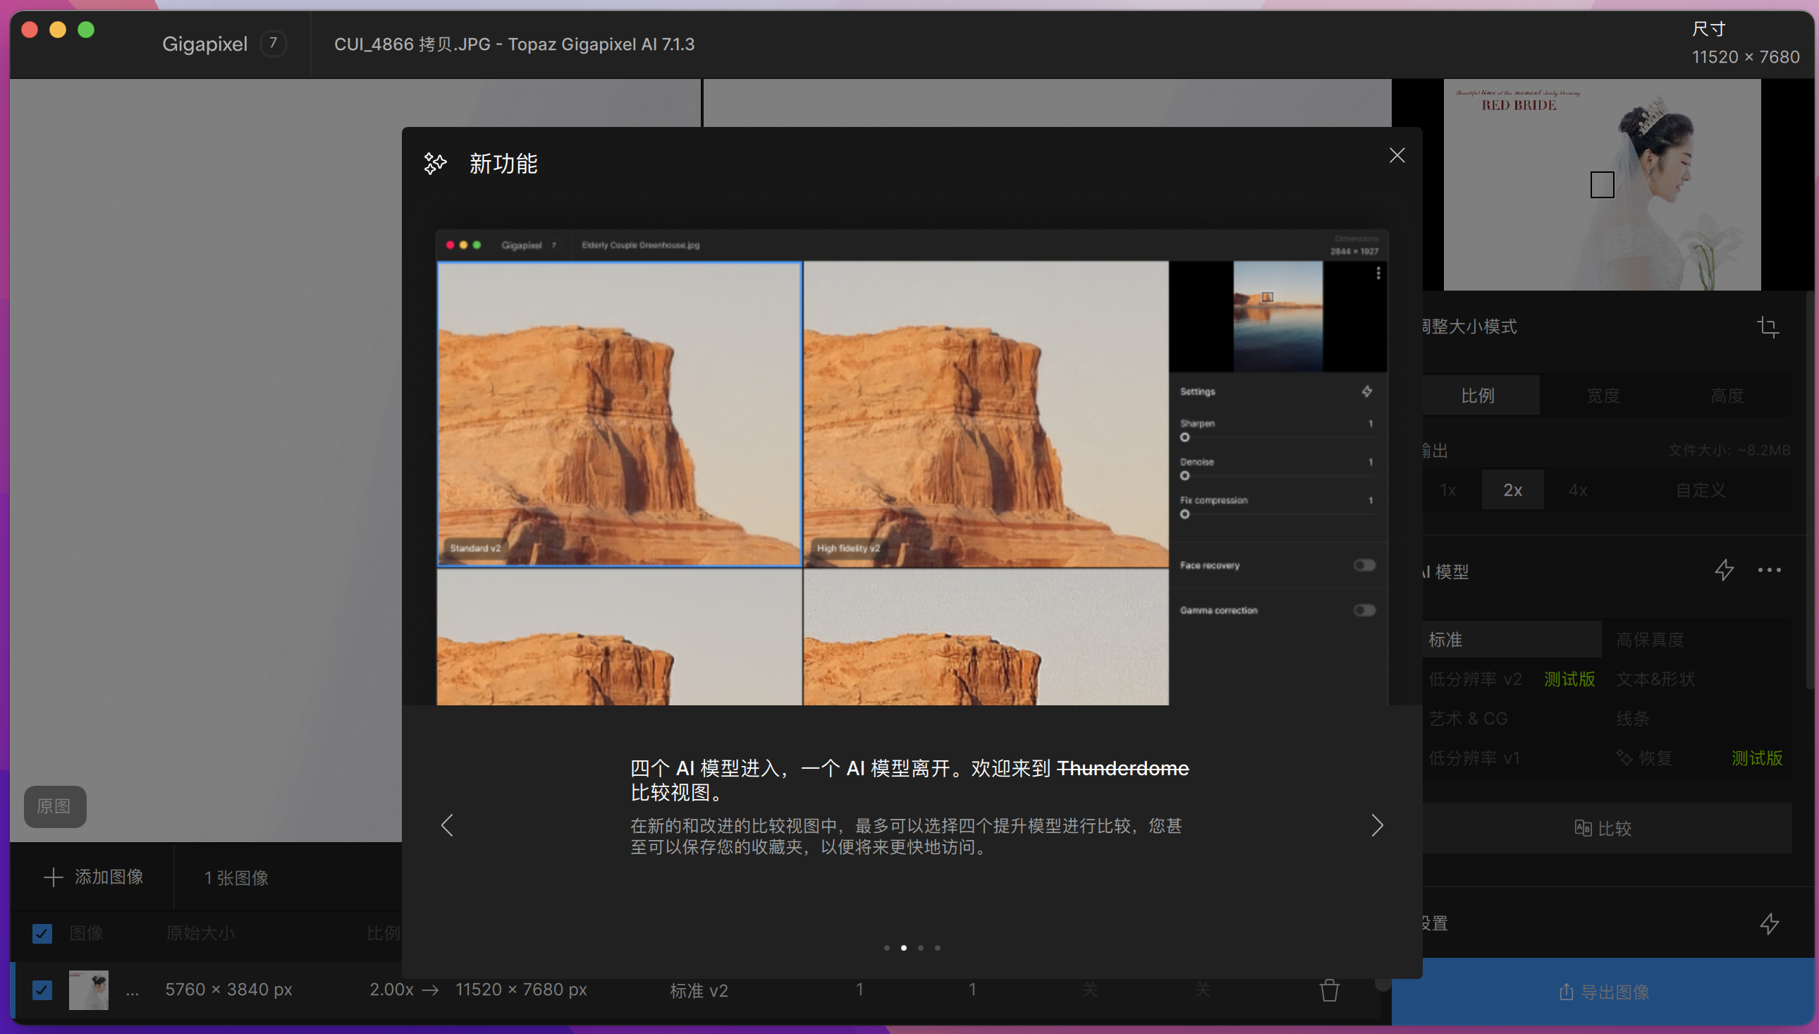The width and height of the screenshot is (1819, 1034).
Task: Delete image using the trash can icon
Action: pos(1328,990)
